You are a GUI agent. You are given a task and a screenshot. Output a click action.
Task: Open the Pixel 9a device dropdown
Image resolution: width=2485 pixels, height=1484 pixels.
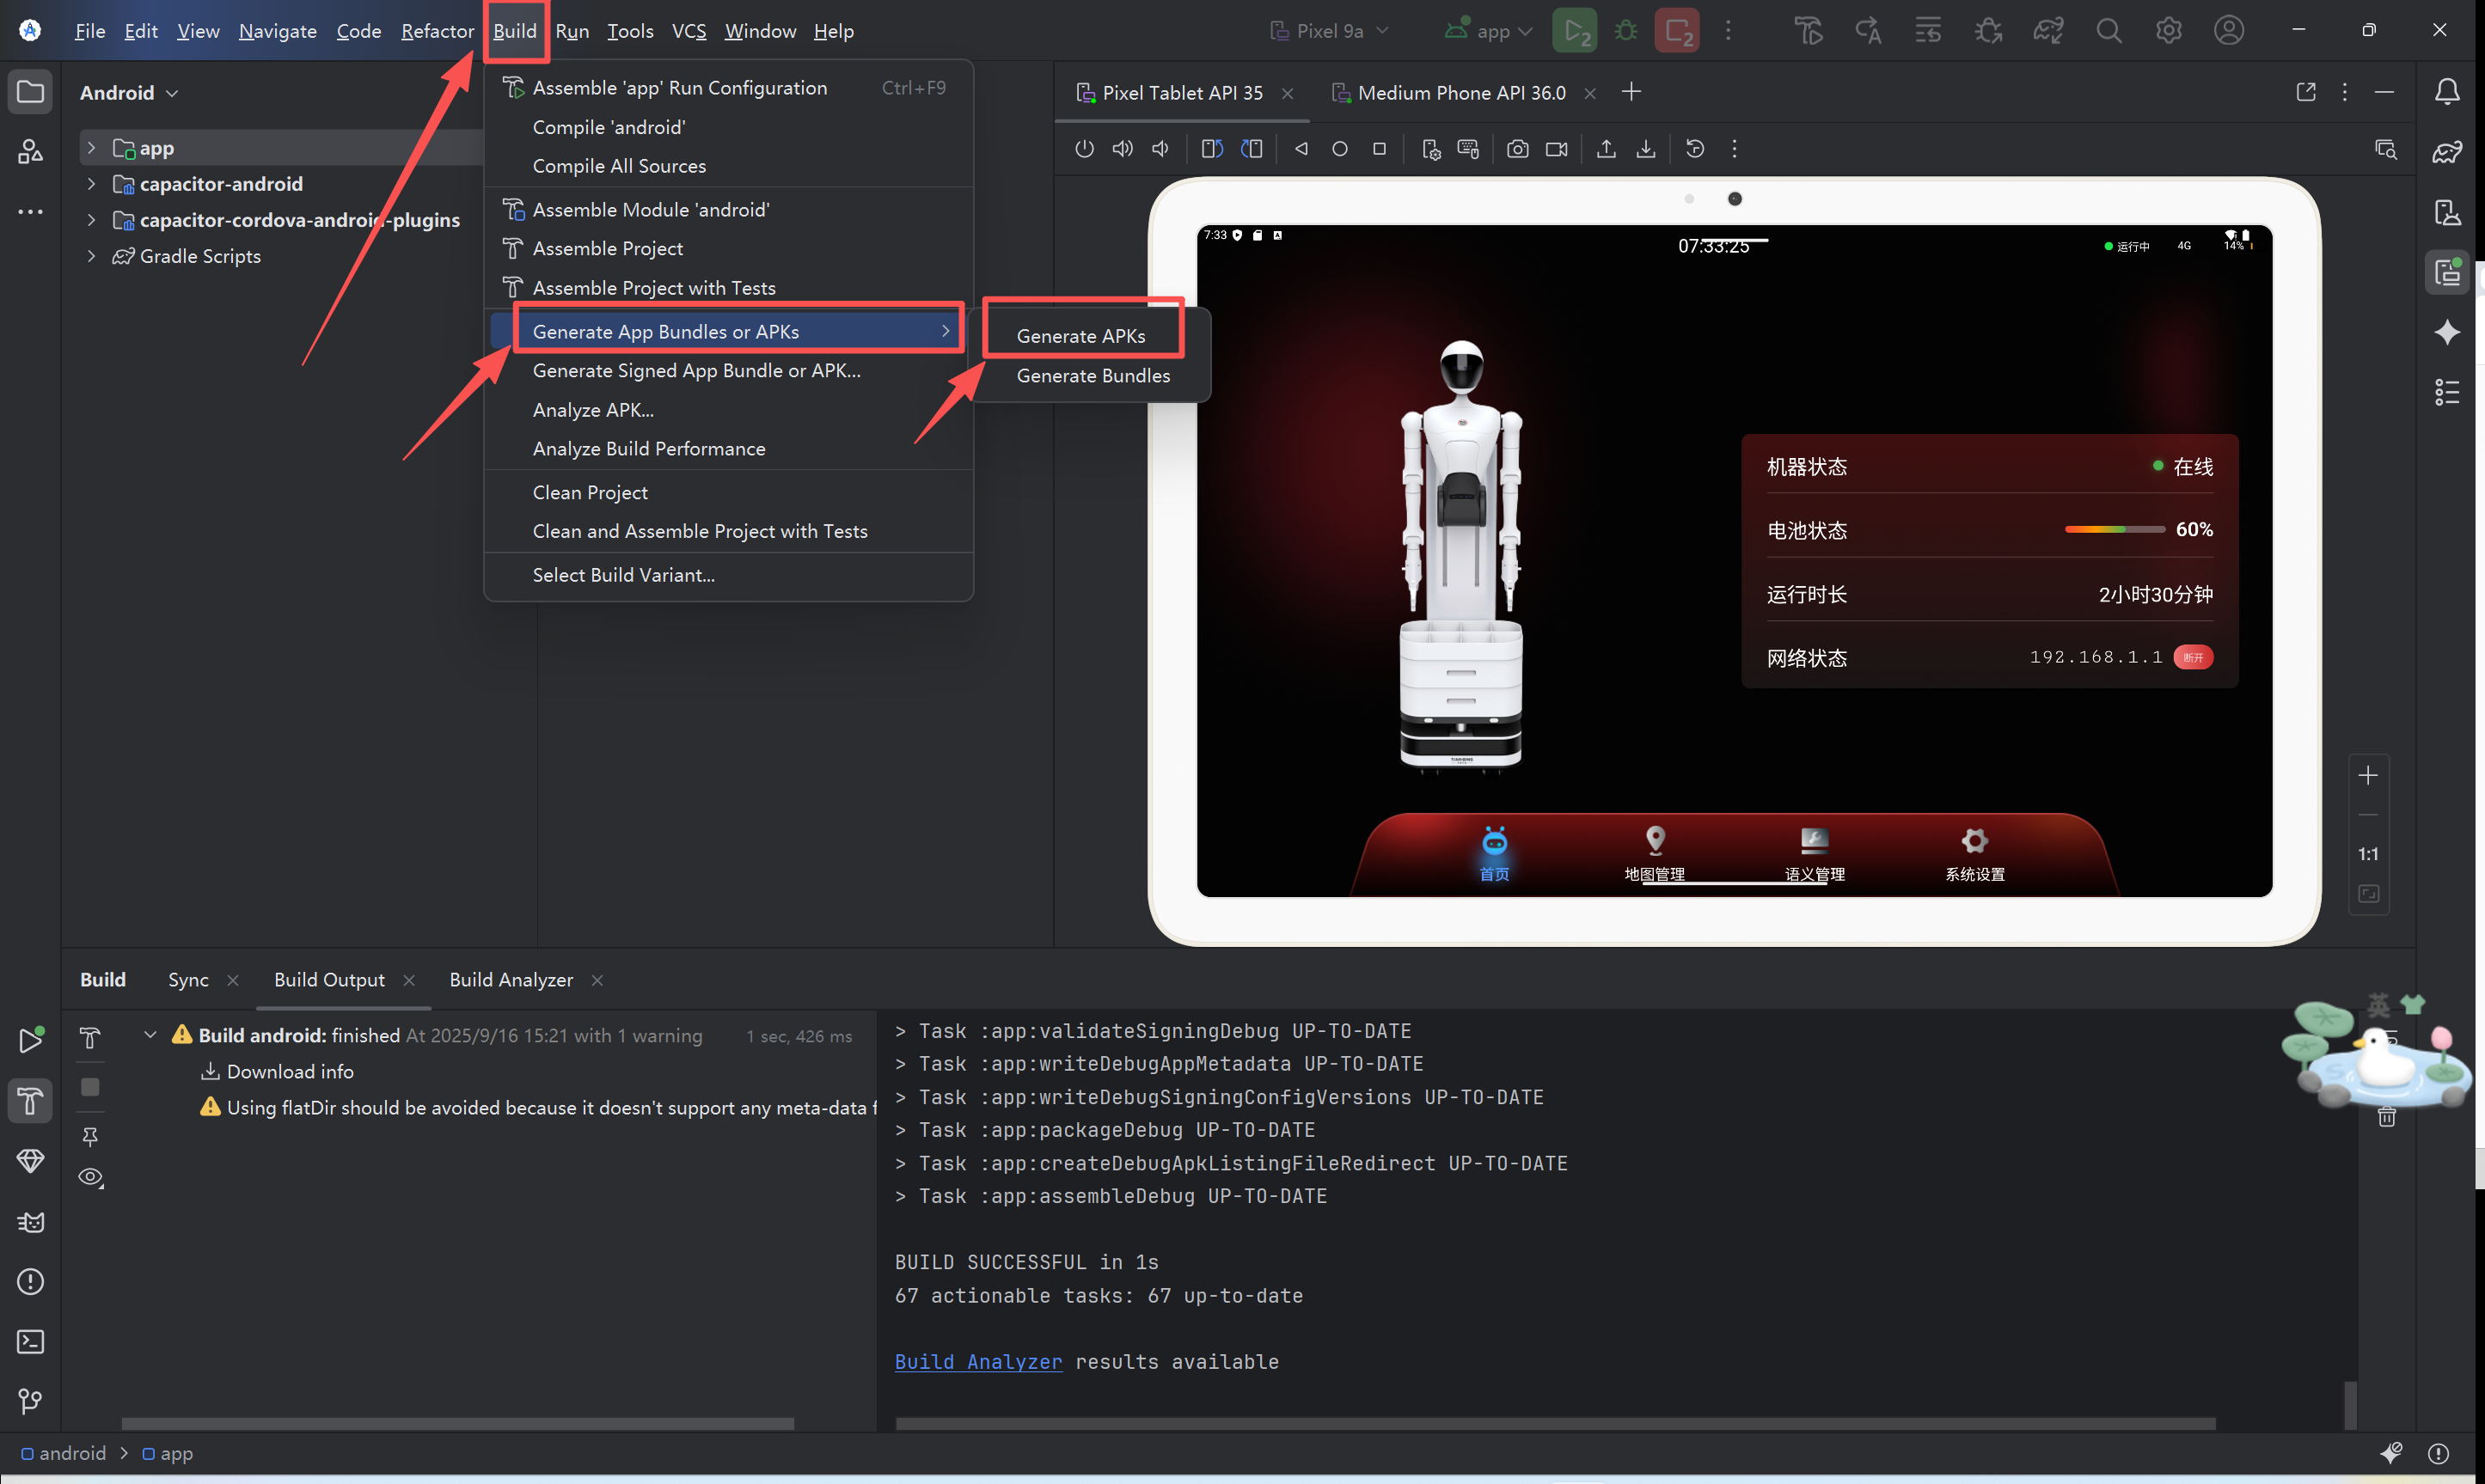click(x=1329, y=31)
